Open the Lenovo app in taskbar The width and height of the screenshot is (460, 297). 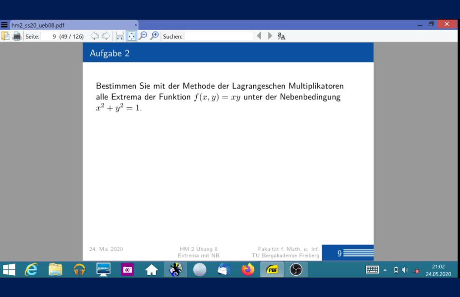coord(103,269)
